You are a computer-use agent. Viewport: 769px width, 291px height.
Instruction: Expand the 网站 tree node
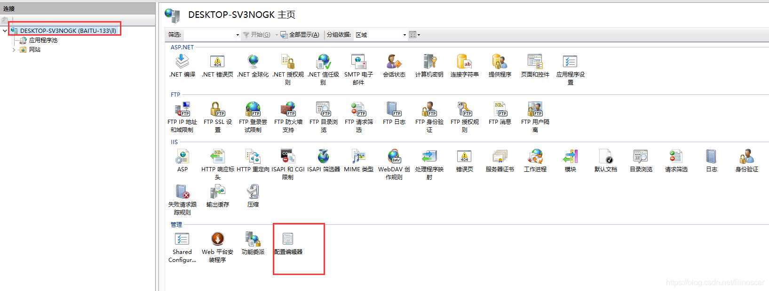point(14,50)
